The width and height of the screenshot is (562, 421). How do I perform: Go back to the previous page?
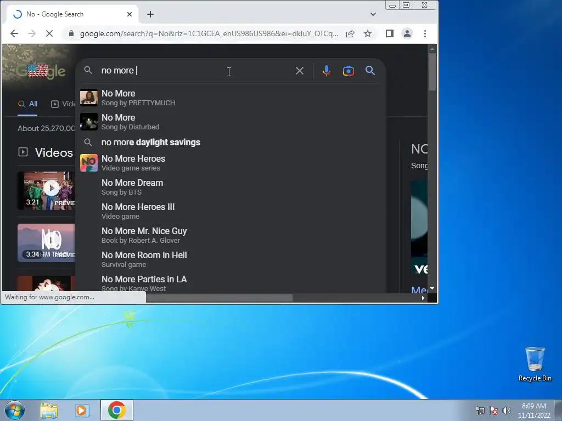[x=14, y=33]
